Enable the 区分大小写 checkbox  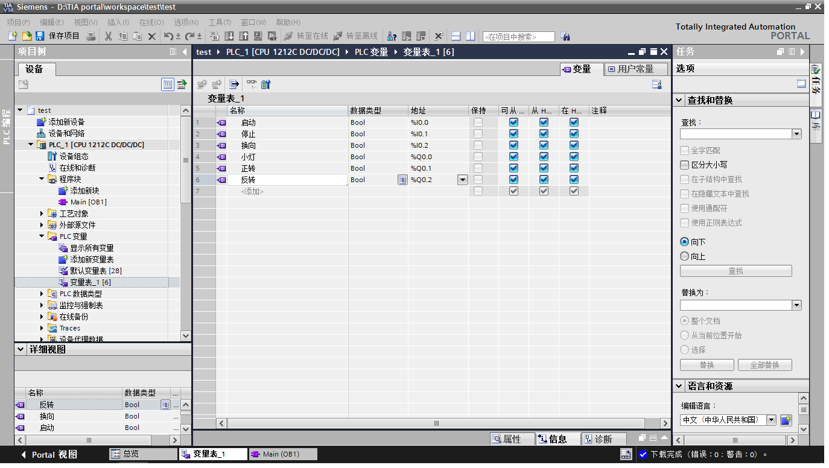tap(684, 165)
